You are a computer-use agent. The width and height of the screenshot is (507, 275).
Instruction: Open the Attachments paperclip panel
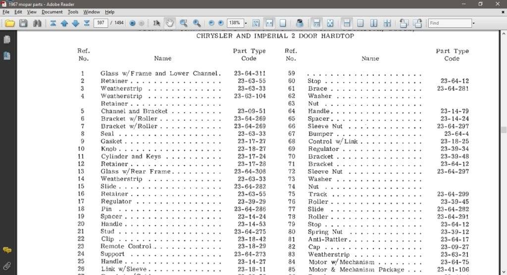[x=7, y=266]
